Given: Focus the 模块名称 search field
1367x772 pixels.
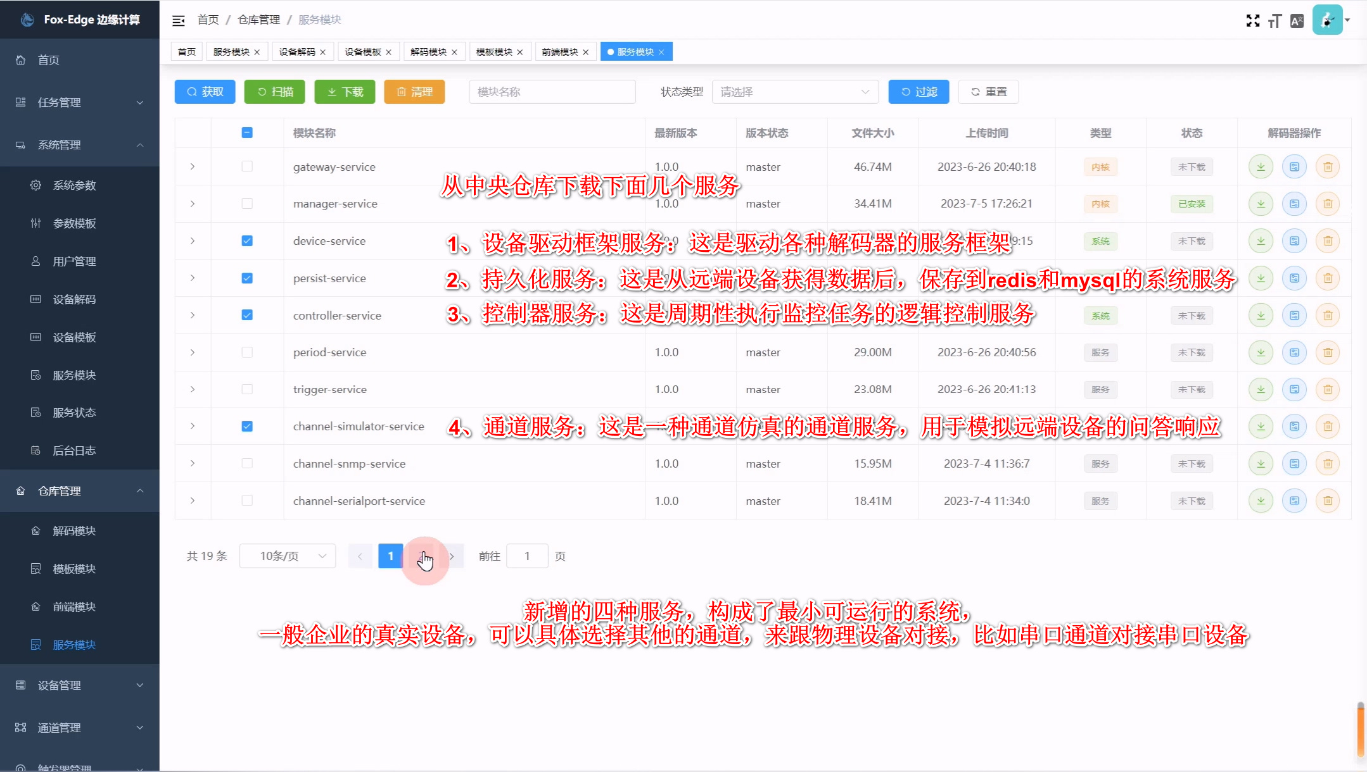Looking at the screenshot, I should coord(552,92).
